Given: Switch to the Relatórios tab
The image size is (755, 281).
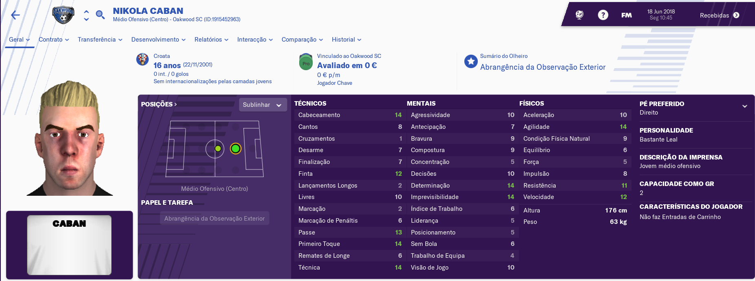Looking at the screenshot, I should tap(212, 40).
